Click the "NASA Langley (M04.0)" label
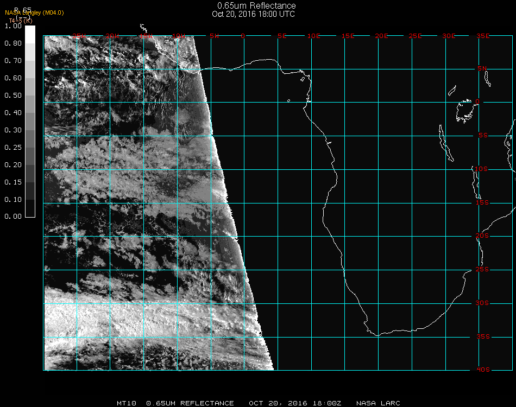516x407 pixels. pos(34,12)
